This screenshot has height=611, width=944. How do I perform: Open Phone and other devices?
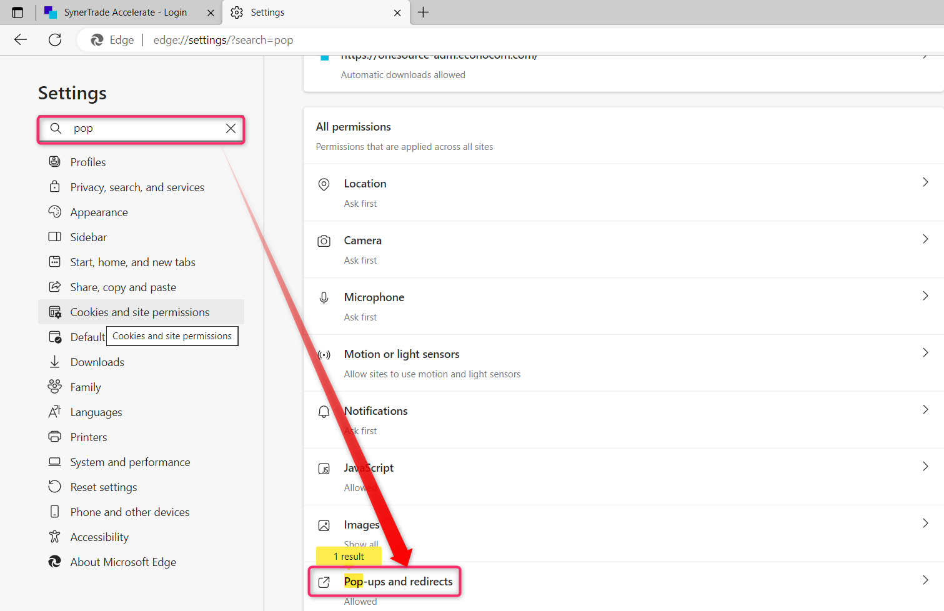click(x=141, y=512)
